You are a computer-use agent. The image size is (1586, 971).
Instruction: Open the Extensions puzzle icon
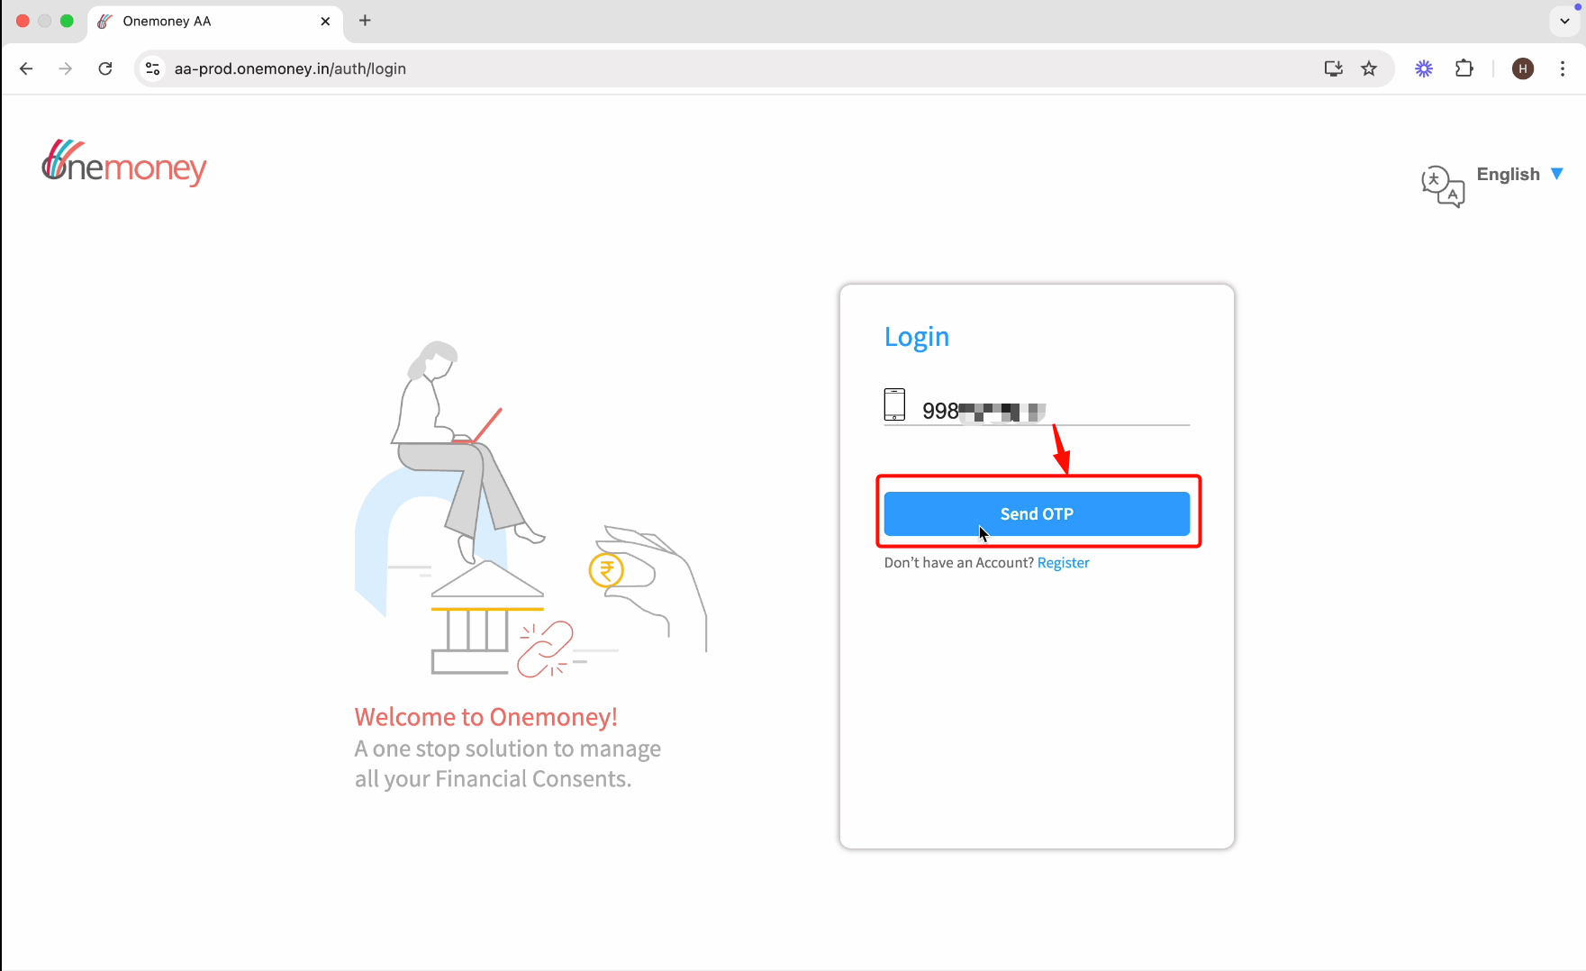[x=1464, y=68]
